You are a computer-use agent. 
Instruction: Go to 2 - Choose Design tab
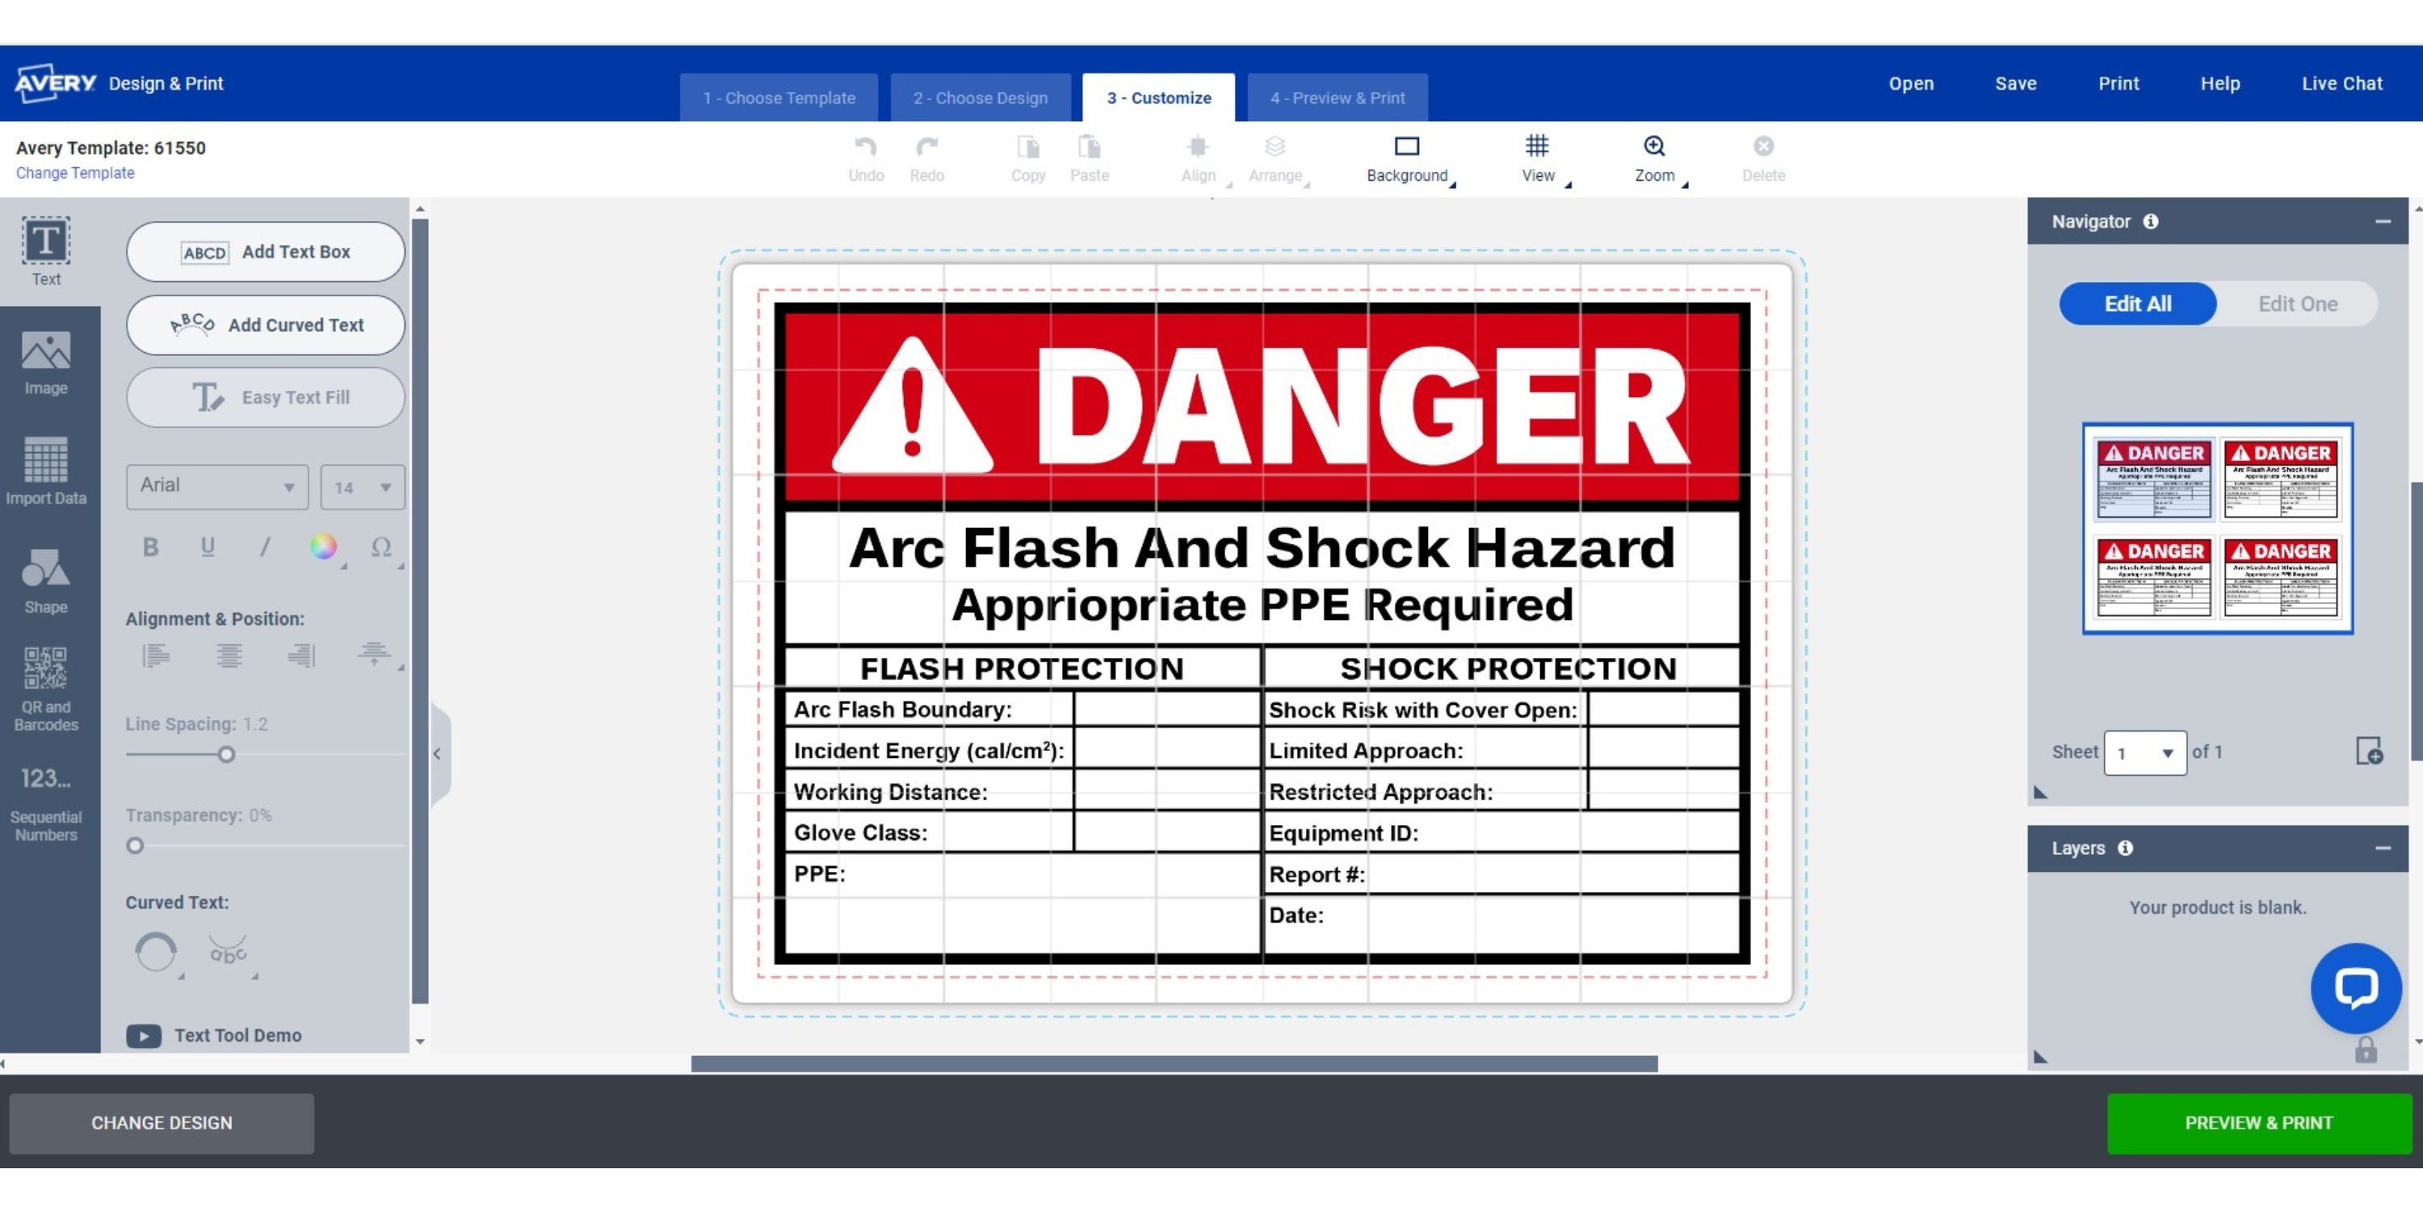coord(981,98)
